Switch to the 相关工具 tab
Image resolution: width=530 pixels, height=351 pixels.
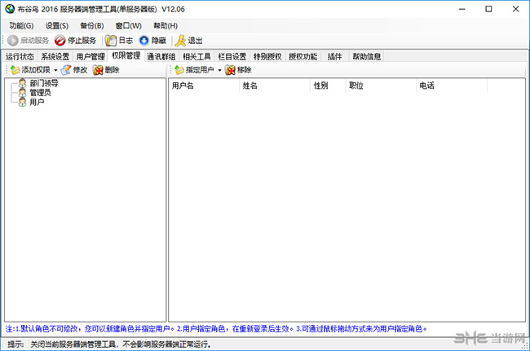(197, 56)
